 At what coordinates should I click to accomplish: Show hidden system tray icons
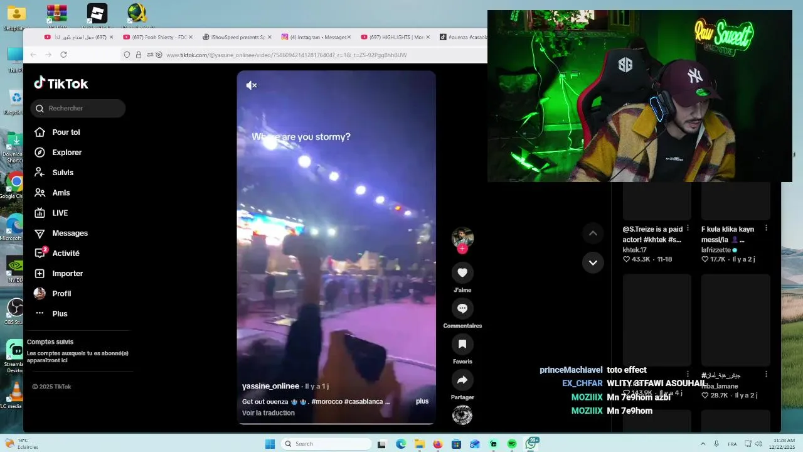click(x=703, y=444)
